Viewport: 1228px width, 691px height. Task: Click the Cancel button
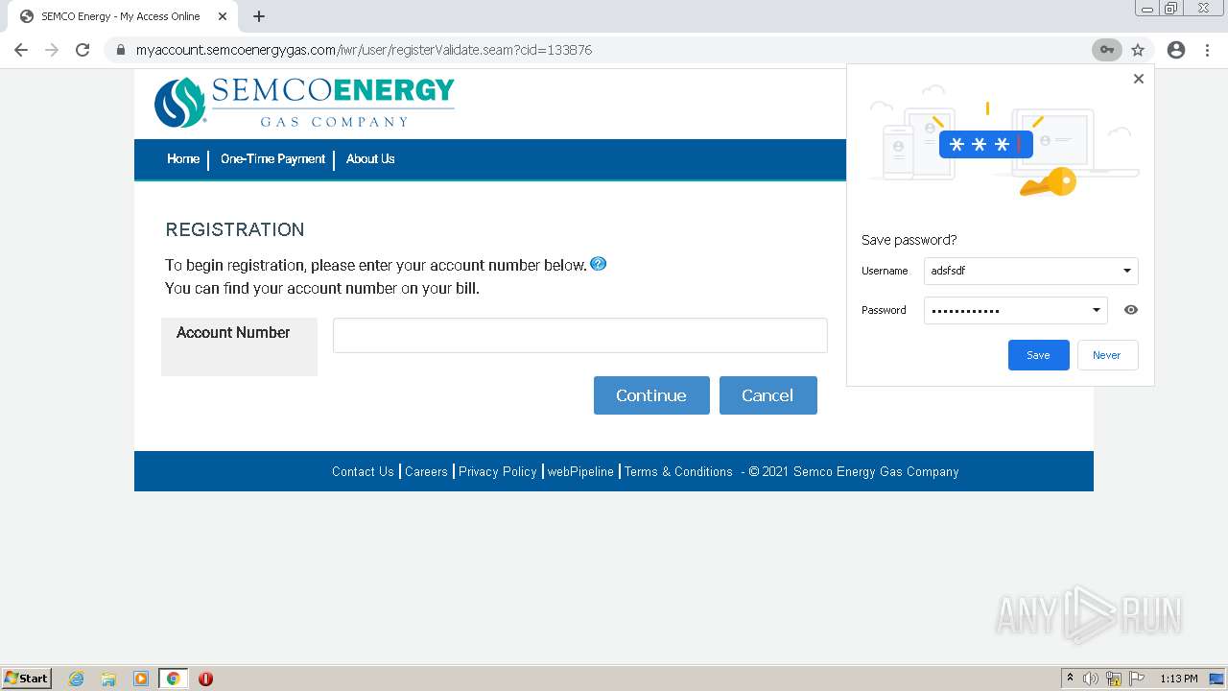[767, 395]
